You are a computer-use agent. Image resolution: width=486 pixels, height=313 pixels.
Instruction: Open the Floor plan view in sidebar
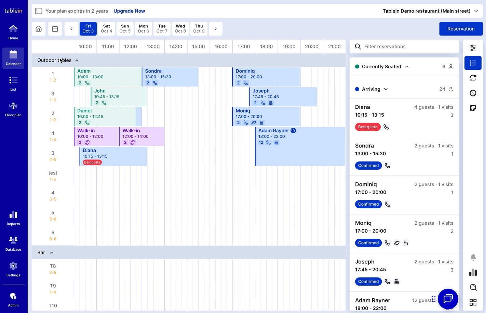click(13, 109)
